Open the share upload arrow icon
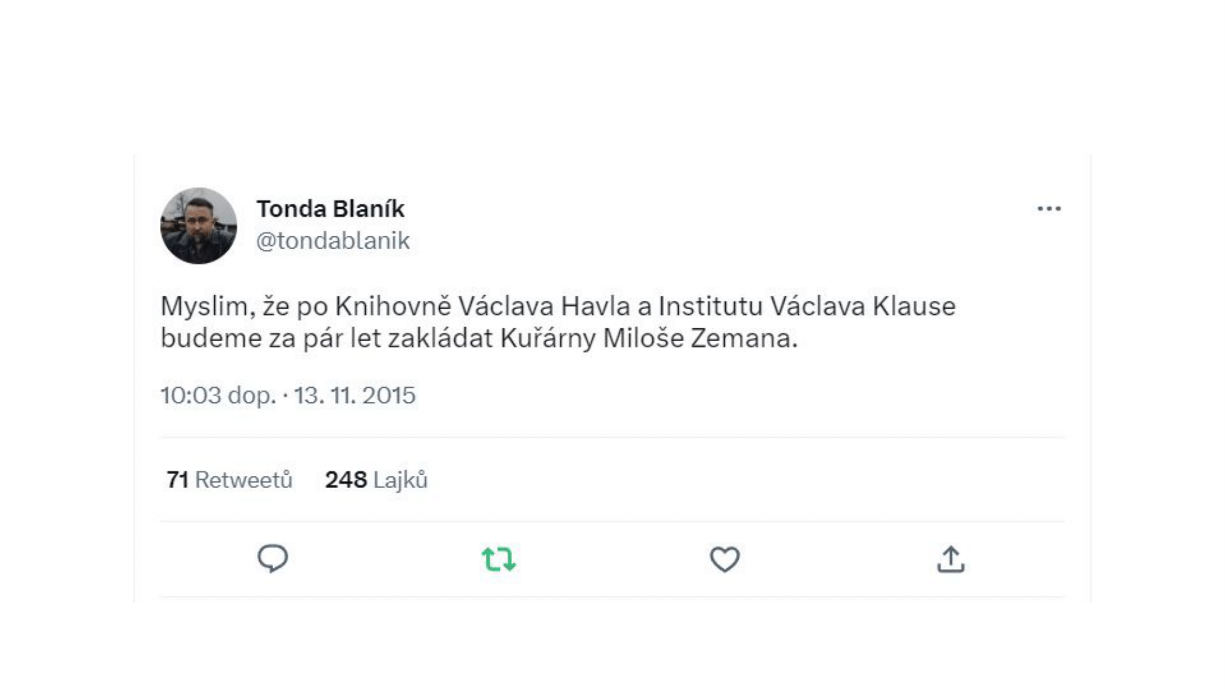 point(951,559)
